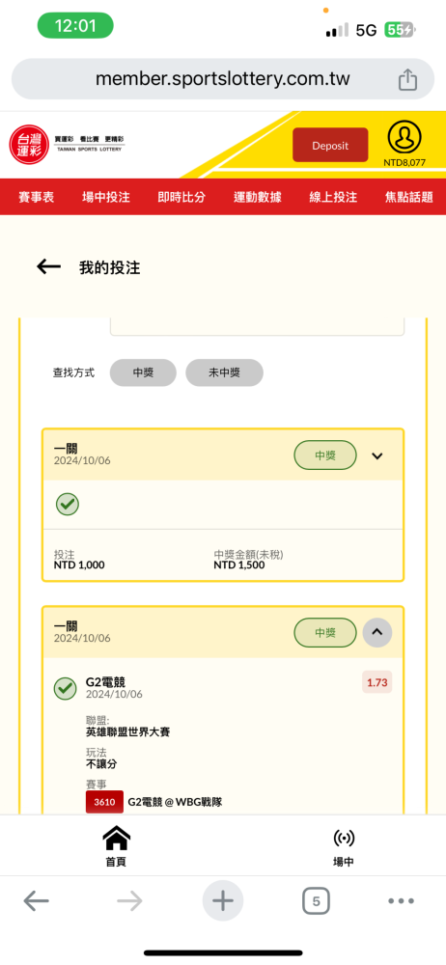Tap green check on first bet card
This screenshot has height=965, width=446.
pyautogui.click(x=68, y=505)
